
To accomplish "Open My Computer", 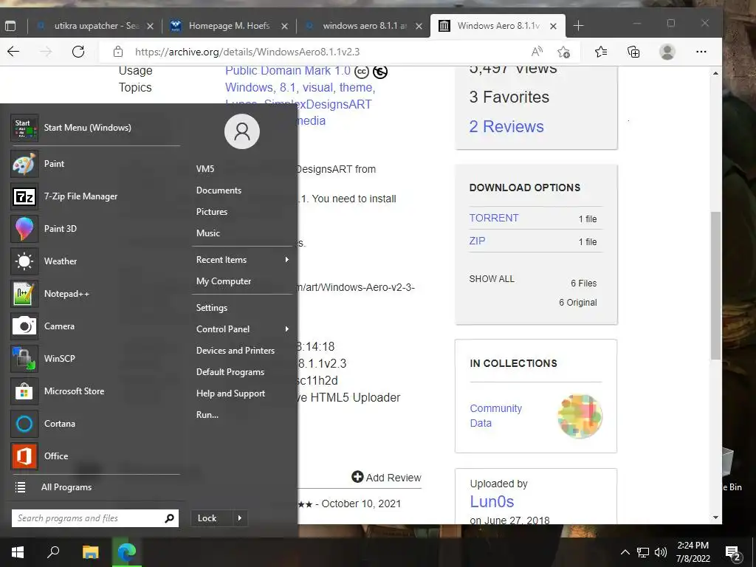I will click(224, 281).
